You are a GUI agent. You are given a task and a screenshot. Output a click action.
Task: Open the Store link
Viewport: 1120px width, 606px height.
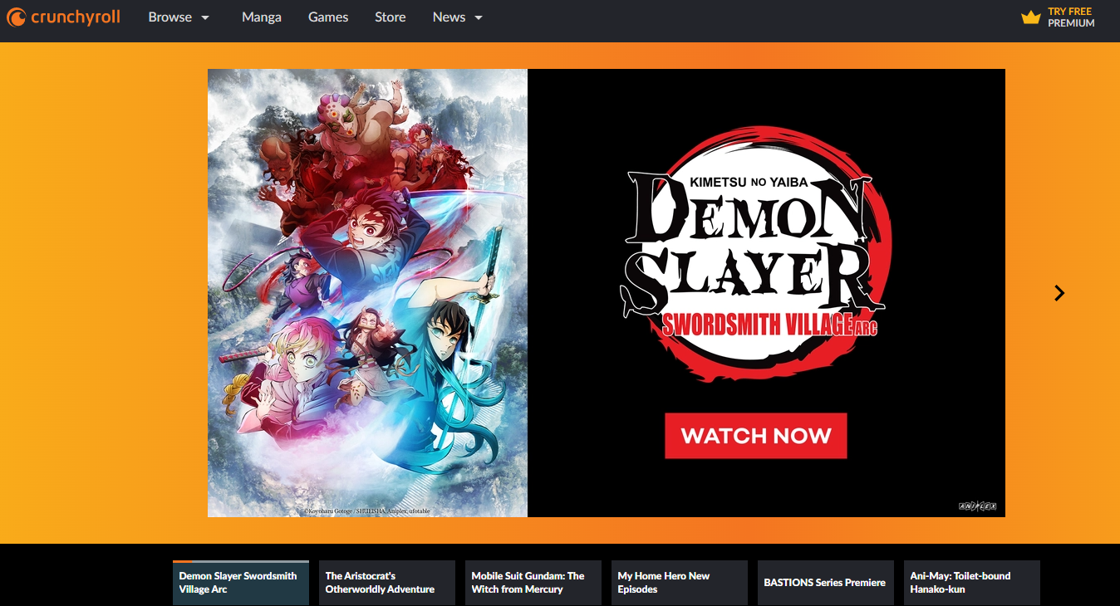coord(391,17)
